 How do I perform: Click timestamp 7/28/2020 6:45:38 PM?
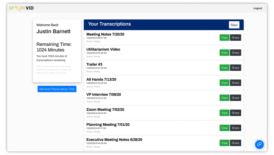pyautogui.click(x=96, y=143)
